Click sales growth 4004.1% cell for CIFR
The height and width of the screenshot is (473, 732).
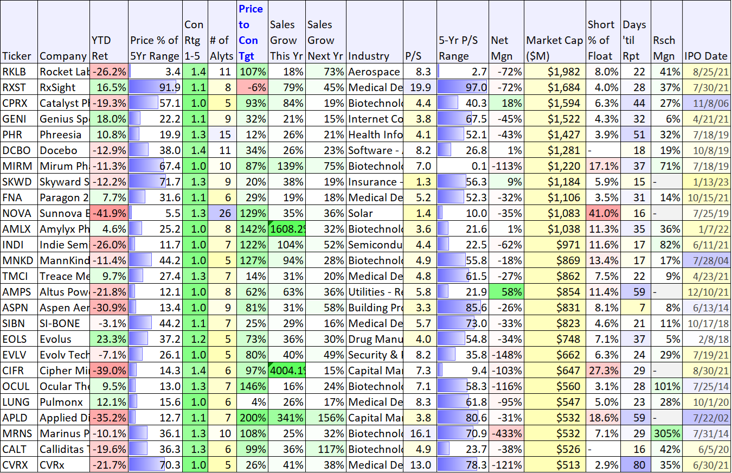[x=286, y=370]
